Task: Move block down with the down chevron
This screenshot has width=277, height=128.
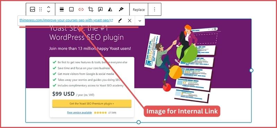Action: [48, 11]
